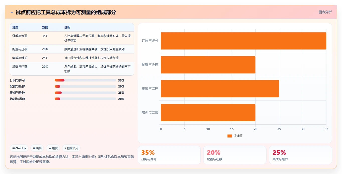
Task: Click the 数据 column header
Action: [x=45, y=27]
